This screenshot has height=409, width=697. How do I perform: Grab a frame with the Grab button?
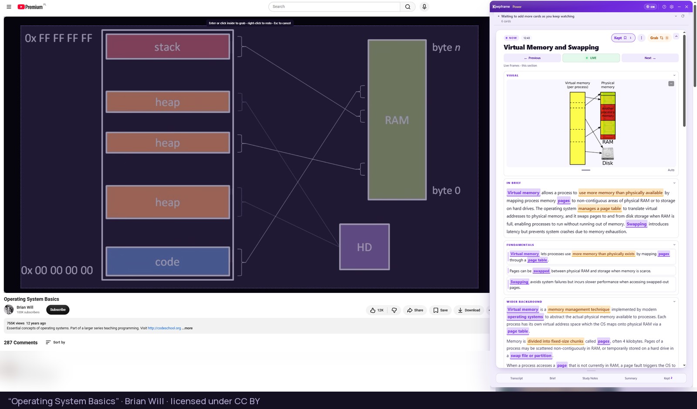click(659, 38)
